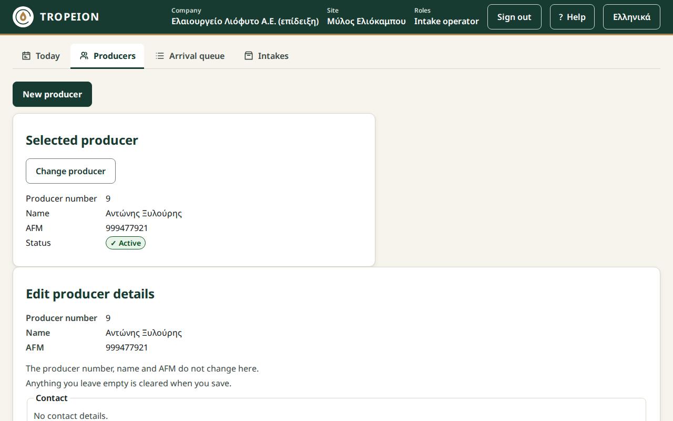Click 'Anything you leave empty is cleared' note
The image size is (673, 421).
[x=128, y=383]
